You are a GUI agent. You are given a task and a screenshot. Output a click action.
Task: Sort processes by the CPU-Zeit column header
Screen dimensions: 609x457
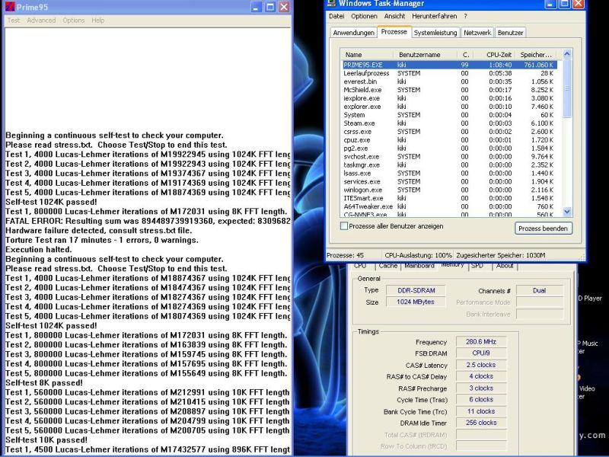click(495, 55)
